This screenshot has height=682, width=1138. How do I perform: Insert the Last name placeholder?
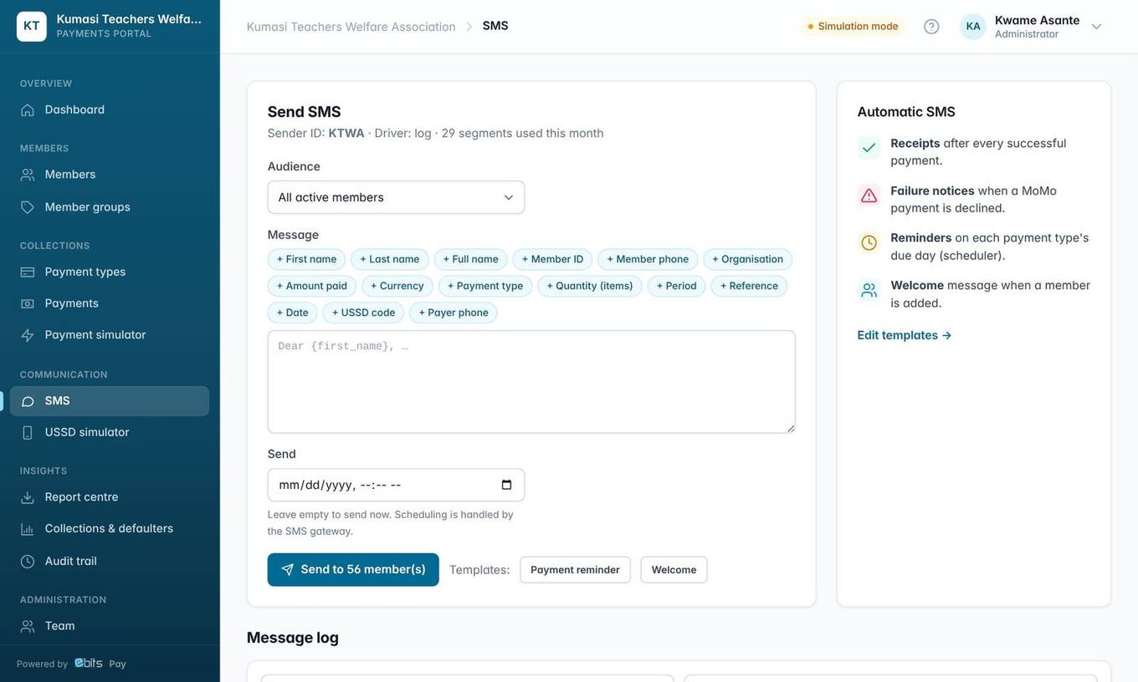(x=390, y=259)
